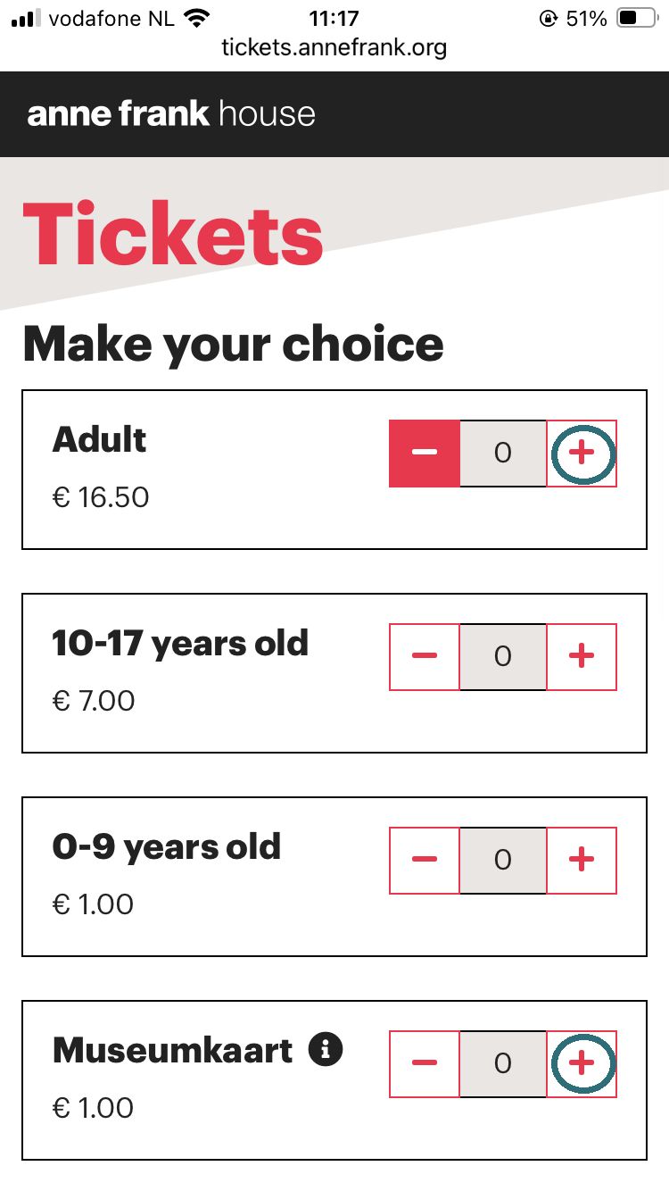Tap the 11:17 clock in status bar
Viewport: 669px width, 1191px height.
click(334, 18)
